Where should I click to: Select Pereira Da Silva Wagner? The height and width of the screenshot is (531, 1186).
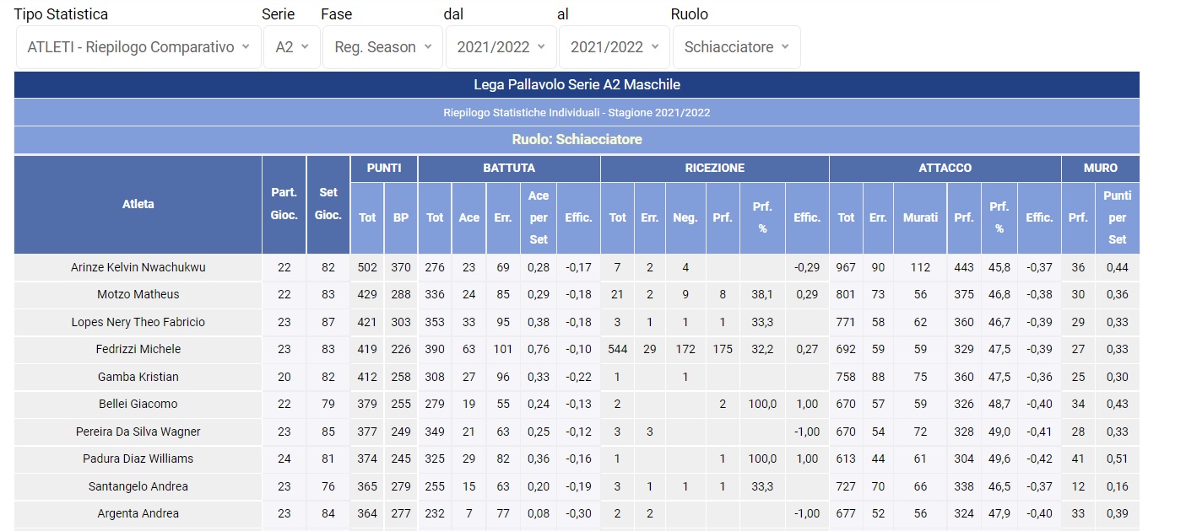pyautogui.click(x=138, y=432)
